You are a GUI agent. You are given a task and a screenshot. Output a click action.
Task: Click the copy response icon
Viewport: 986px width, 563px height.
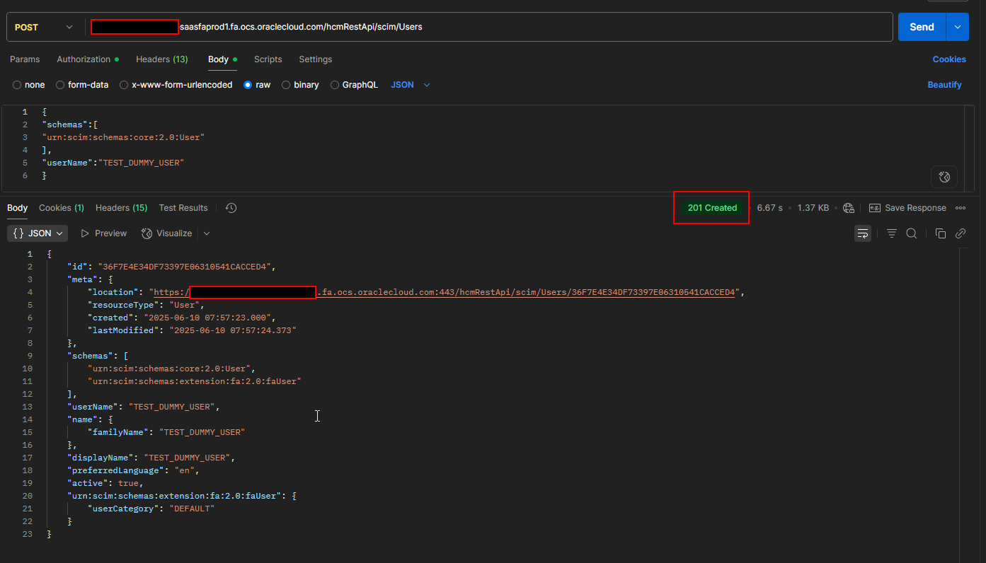(941, 233)
